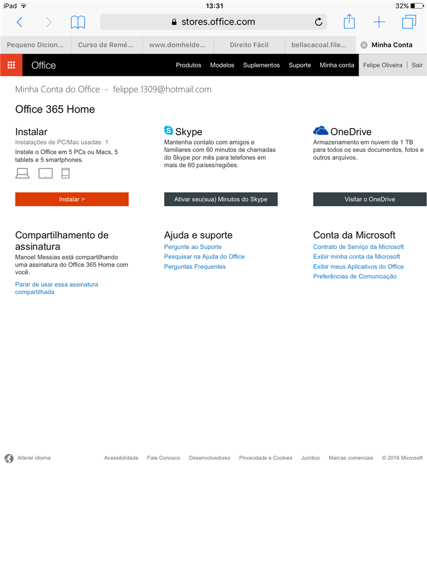Screen dimensions: 427x570
Task: Open the Safari share sheet icon
Action: [349, 22]
